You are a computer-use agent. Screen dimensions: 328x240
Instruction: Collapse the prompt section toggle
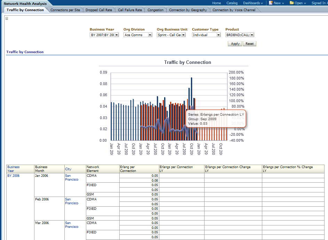7,18
